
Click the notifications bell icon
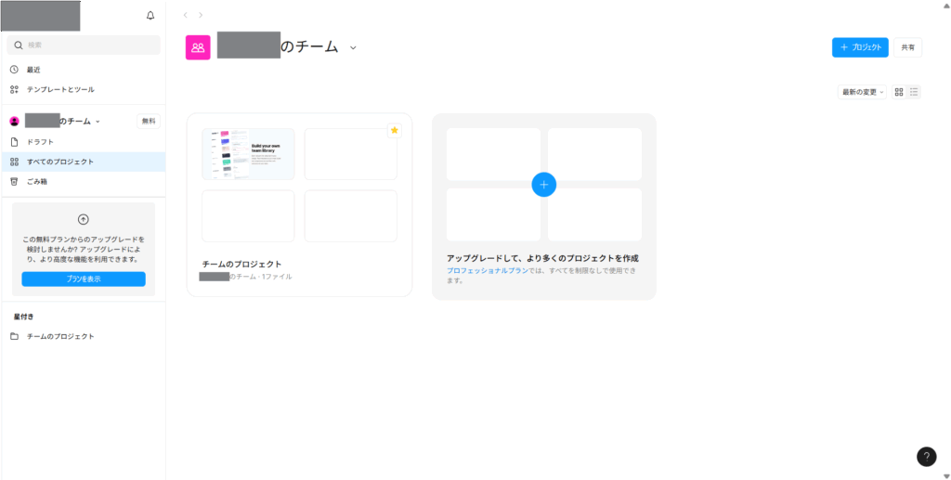150,16
